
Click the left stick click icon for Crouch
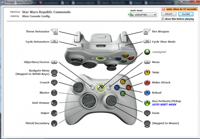click(x=54, y=83)
